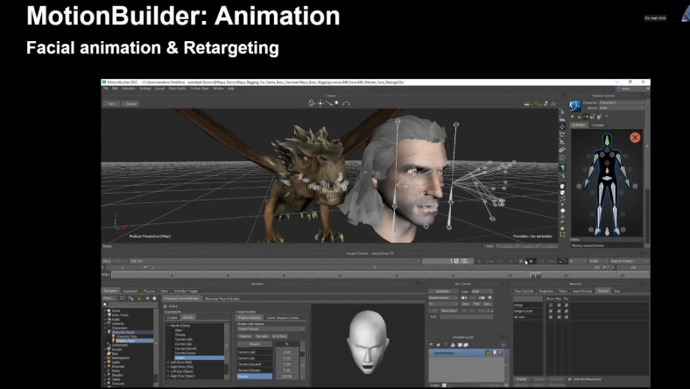Open the Cluster Groups dropdown
Screen dimensions: 690x389
click(x=271, y=329)
